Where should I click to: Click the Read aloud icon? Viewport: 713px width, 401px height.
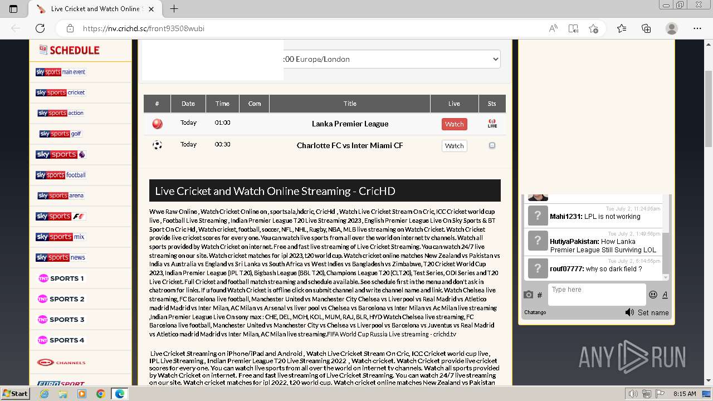pos(553,28)
